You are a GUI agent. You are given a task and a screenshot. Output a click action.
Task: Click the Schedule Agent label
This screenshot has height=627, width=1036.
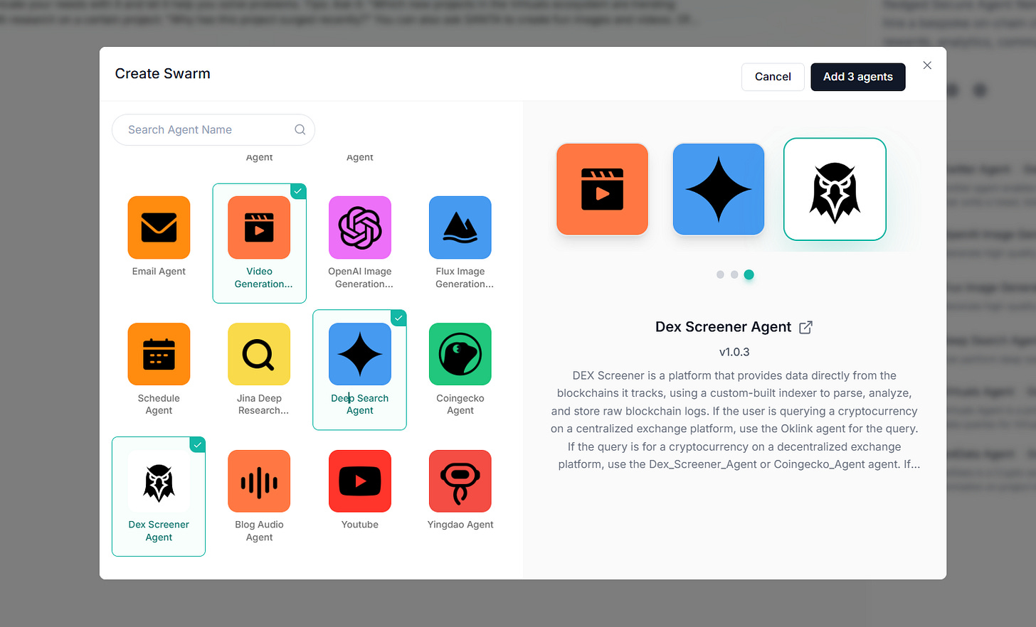point(159,404)
